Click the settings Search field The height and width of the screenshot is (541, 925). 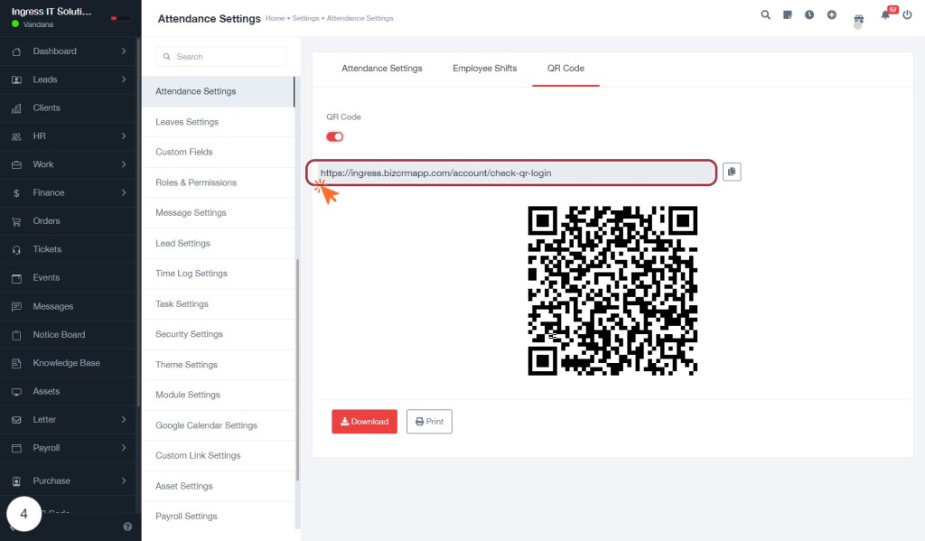tap(220, 57)
